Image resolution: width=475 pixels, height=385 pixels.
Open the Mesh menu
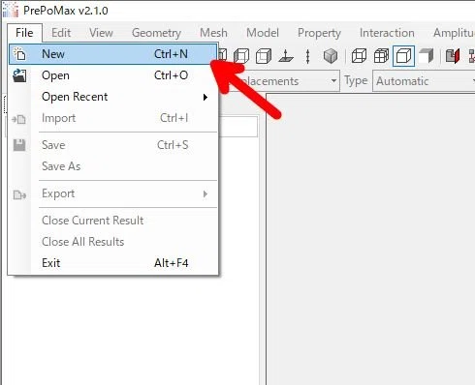point(213,33)
